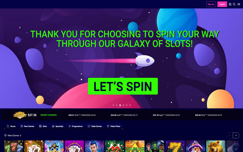Viewport: 243px width, 152px height.
Task: Expand the New Games section chevron
Action: (20, 135)
